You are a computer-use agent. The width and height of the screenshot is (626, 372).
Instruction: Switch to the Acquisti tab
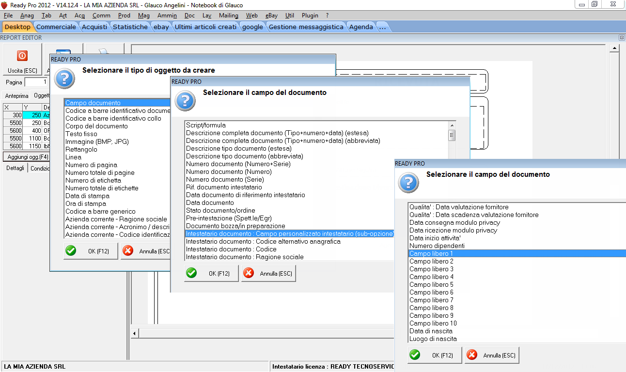click(x=94, y=27)
